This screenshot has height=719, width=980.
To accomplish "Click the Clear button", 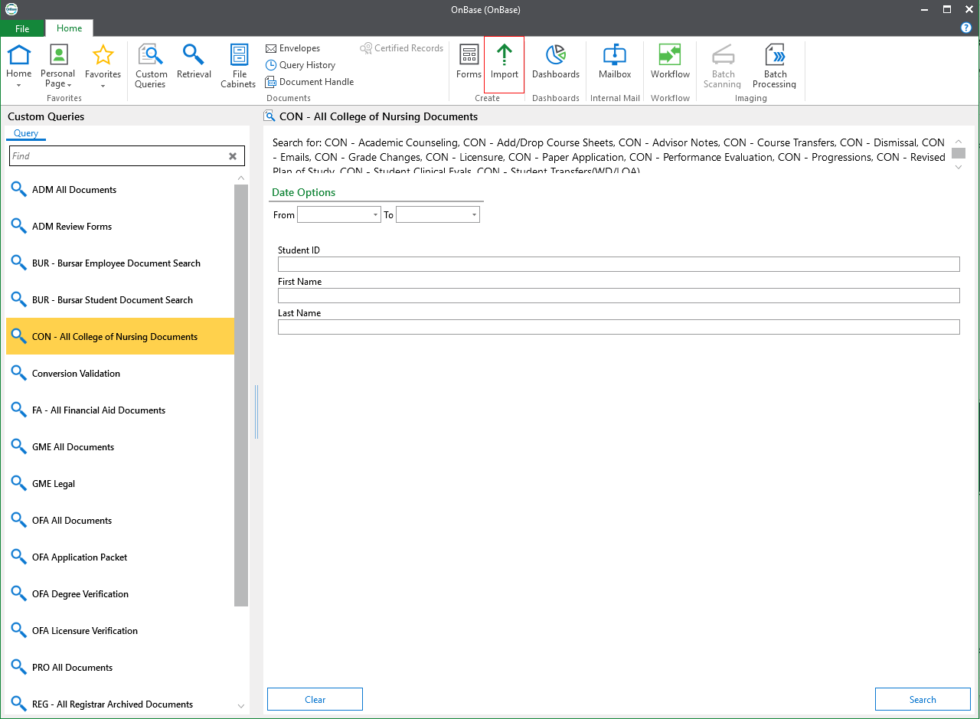I will click(x=315, y=699).
